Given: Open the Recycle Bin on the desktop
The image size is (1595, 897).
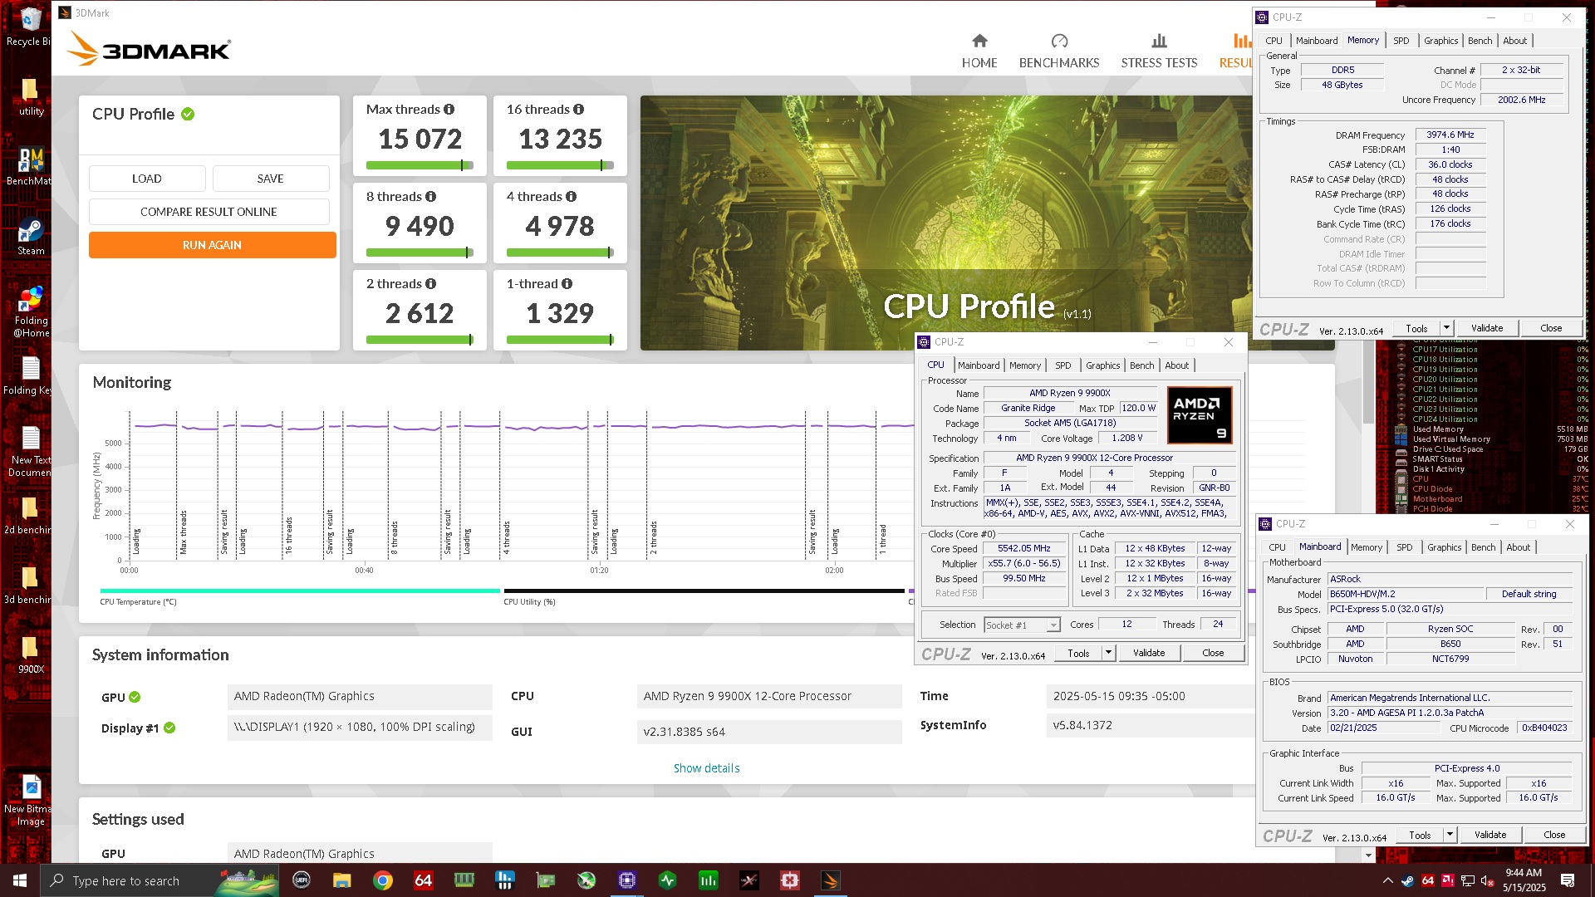Looking at the screenshot, I should 31,27.
